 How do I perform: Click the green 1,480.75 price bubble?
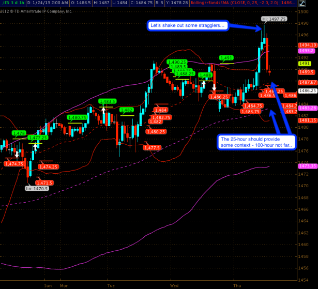coord(77,117)
